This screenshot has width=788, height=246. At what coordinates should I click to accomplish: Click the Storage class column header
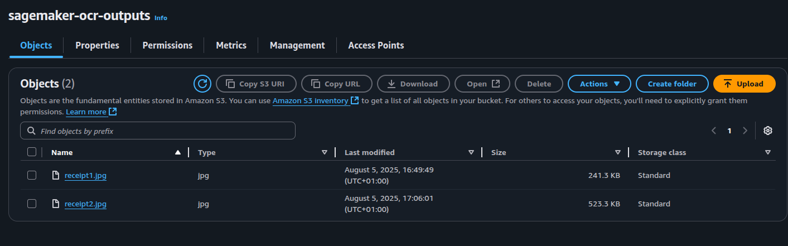click(x=662, y=152)
